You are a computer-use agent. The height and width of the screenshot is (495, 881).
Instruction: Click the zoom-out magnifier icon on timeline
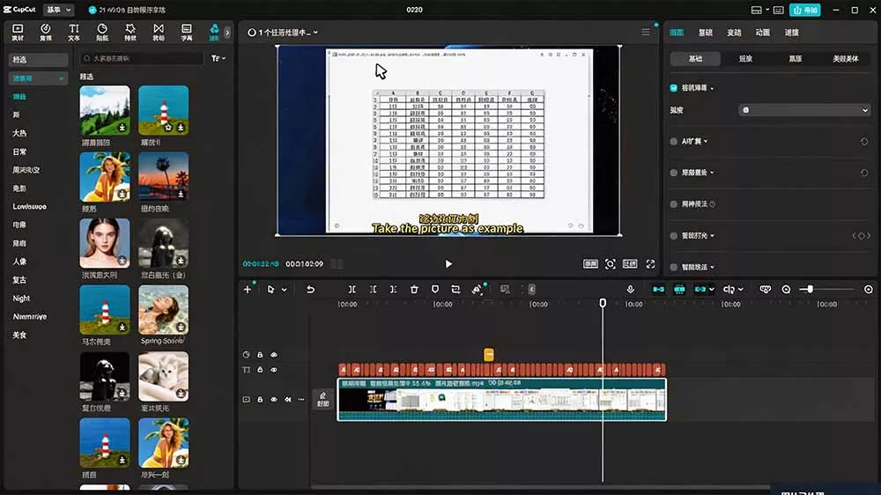point(786,290)
